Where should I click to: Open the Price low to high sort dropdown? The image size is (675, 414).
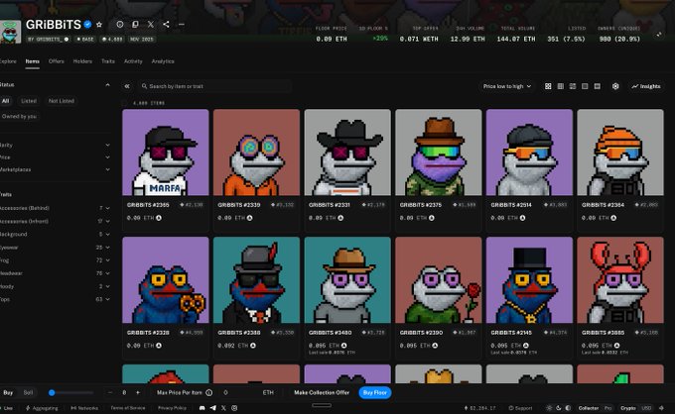click(506, 86)
